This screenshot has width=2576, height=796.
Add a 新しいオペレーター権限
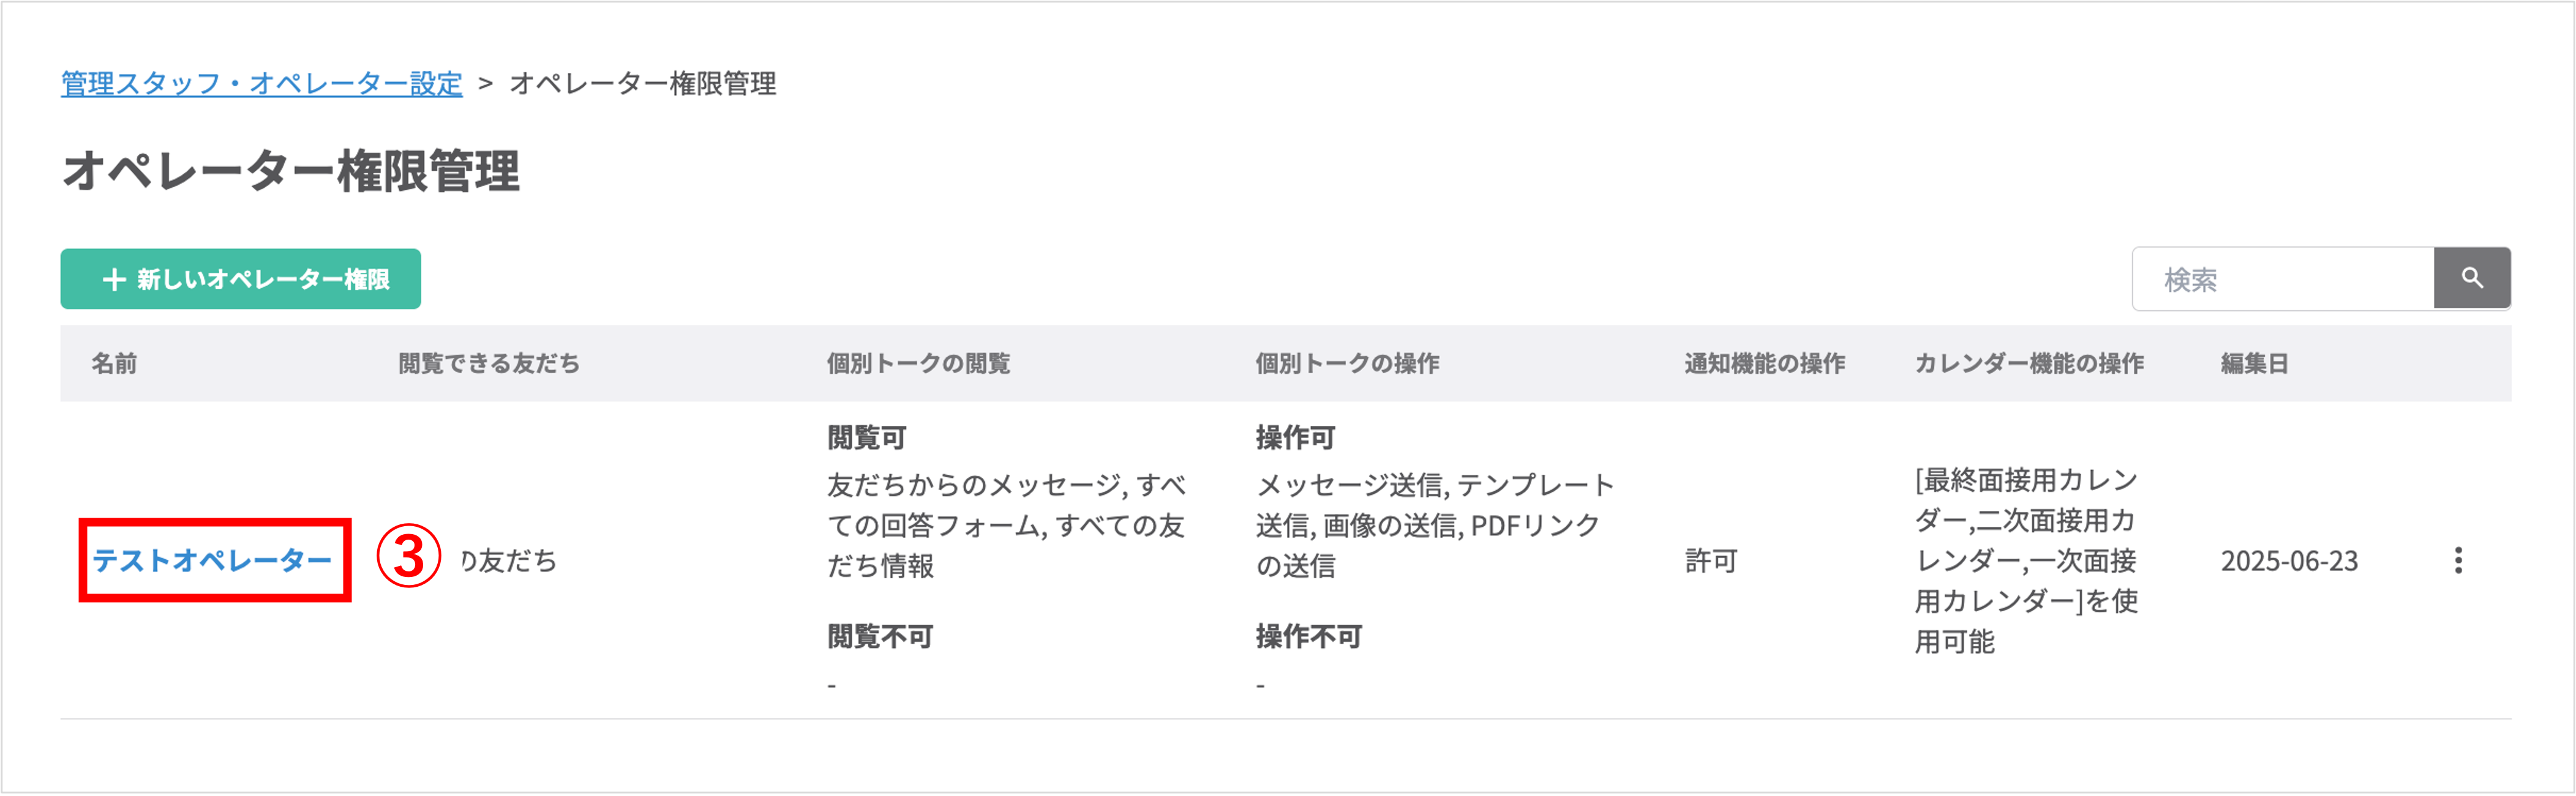240,278
